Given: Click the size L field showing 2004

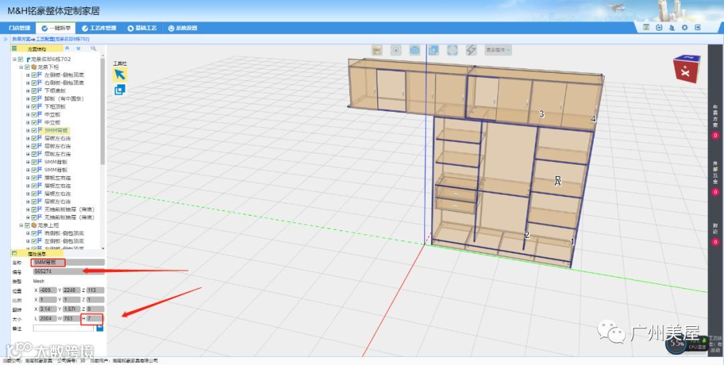Looking at the screenshot, I should [48, 318].
